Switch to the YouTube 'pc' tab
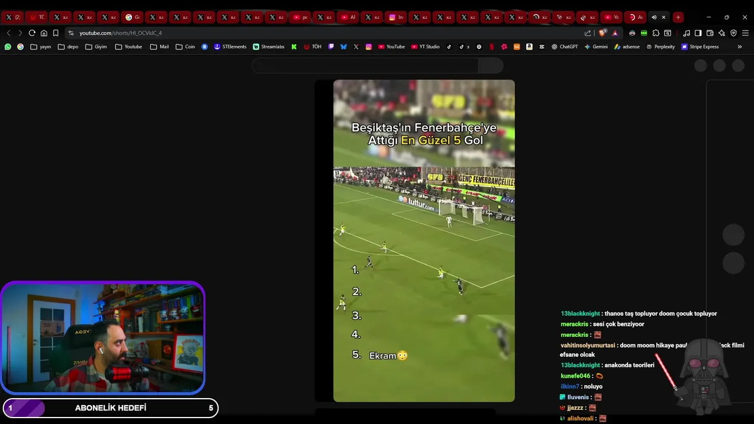 300,17
